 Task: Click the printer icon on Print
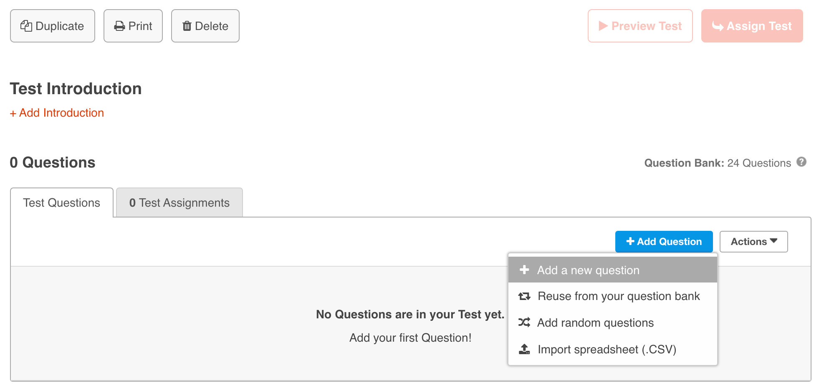click(x=120, y=26)
